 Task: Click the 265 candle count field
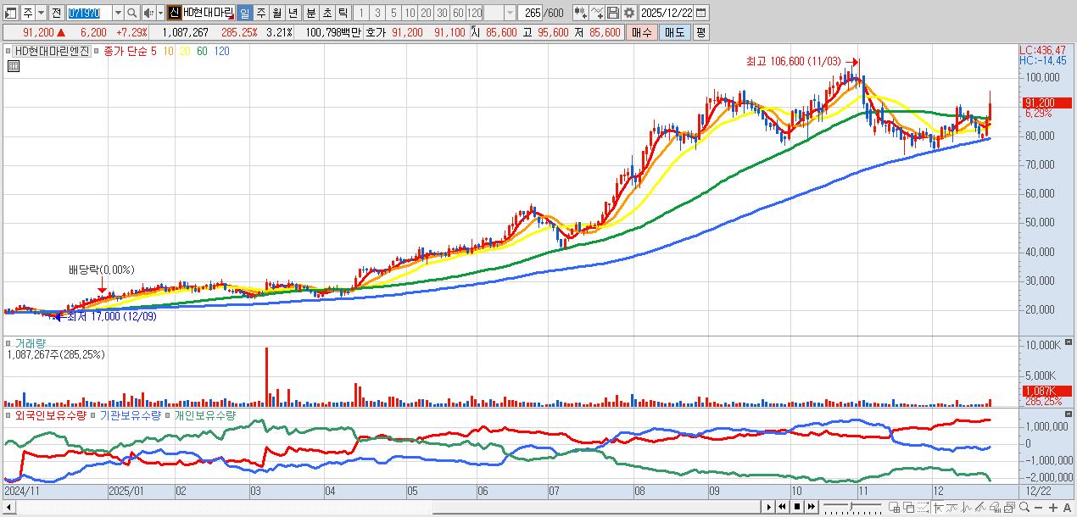click(x=531, y=13)
